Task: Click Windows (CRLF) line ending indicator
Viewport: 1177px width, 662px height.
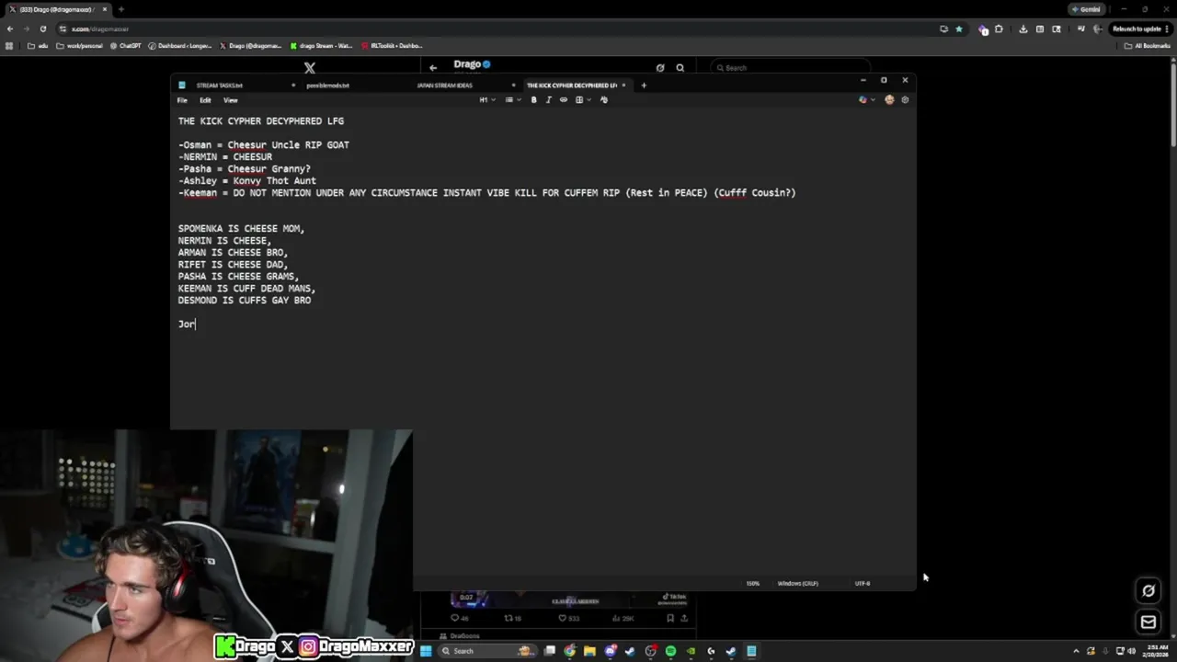Action: [x=797, y=583]
